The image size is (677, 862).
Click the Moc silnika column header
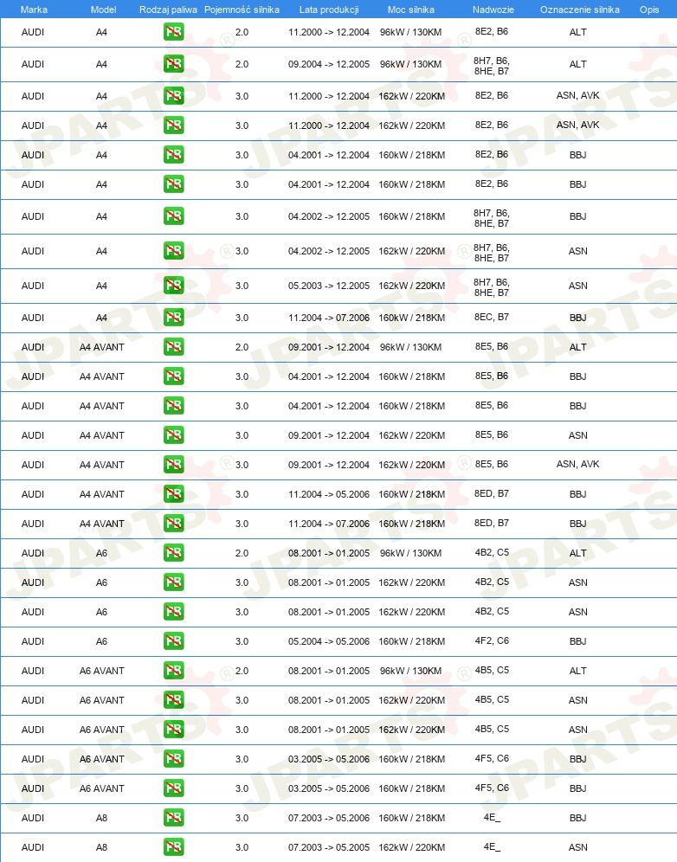pyautogui.click(x=411, y=10)
